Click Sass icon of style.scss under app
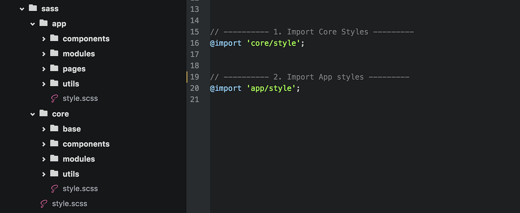This screenshot has height=213, width=520. pyautogui.click(x=54, y=99)
